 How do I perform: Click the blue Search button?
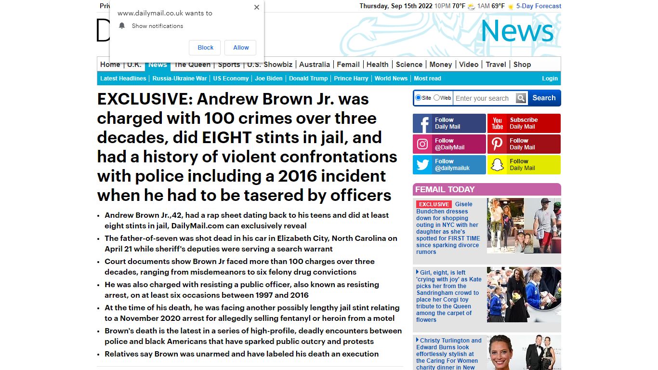tap(544, 98)
